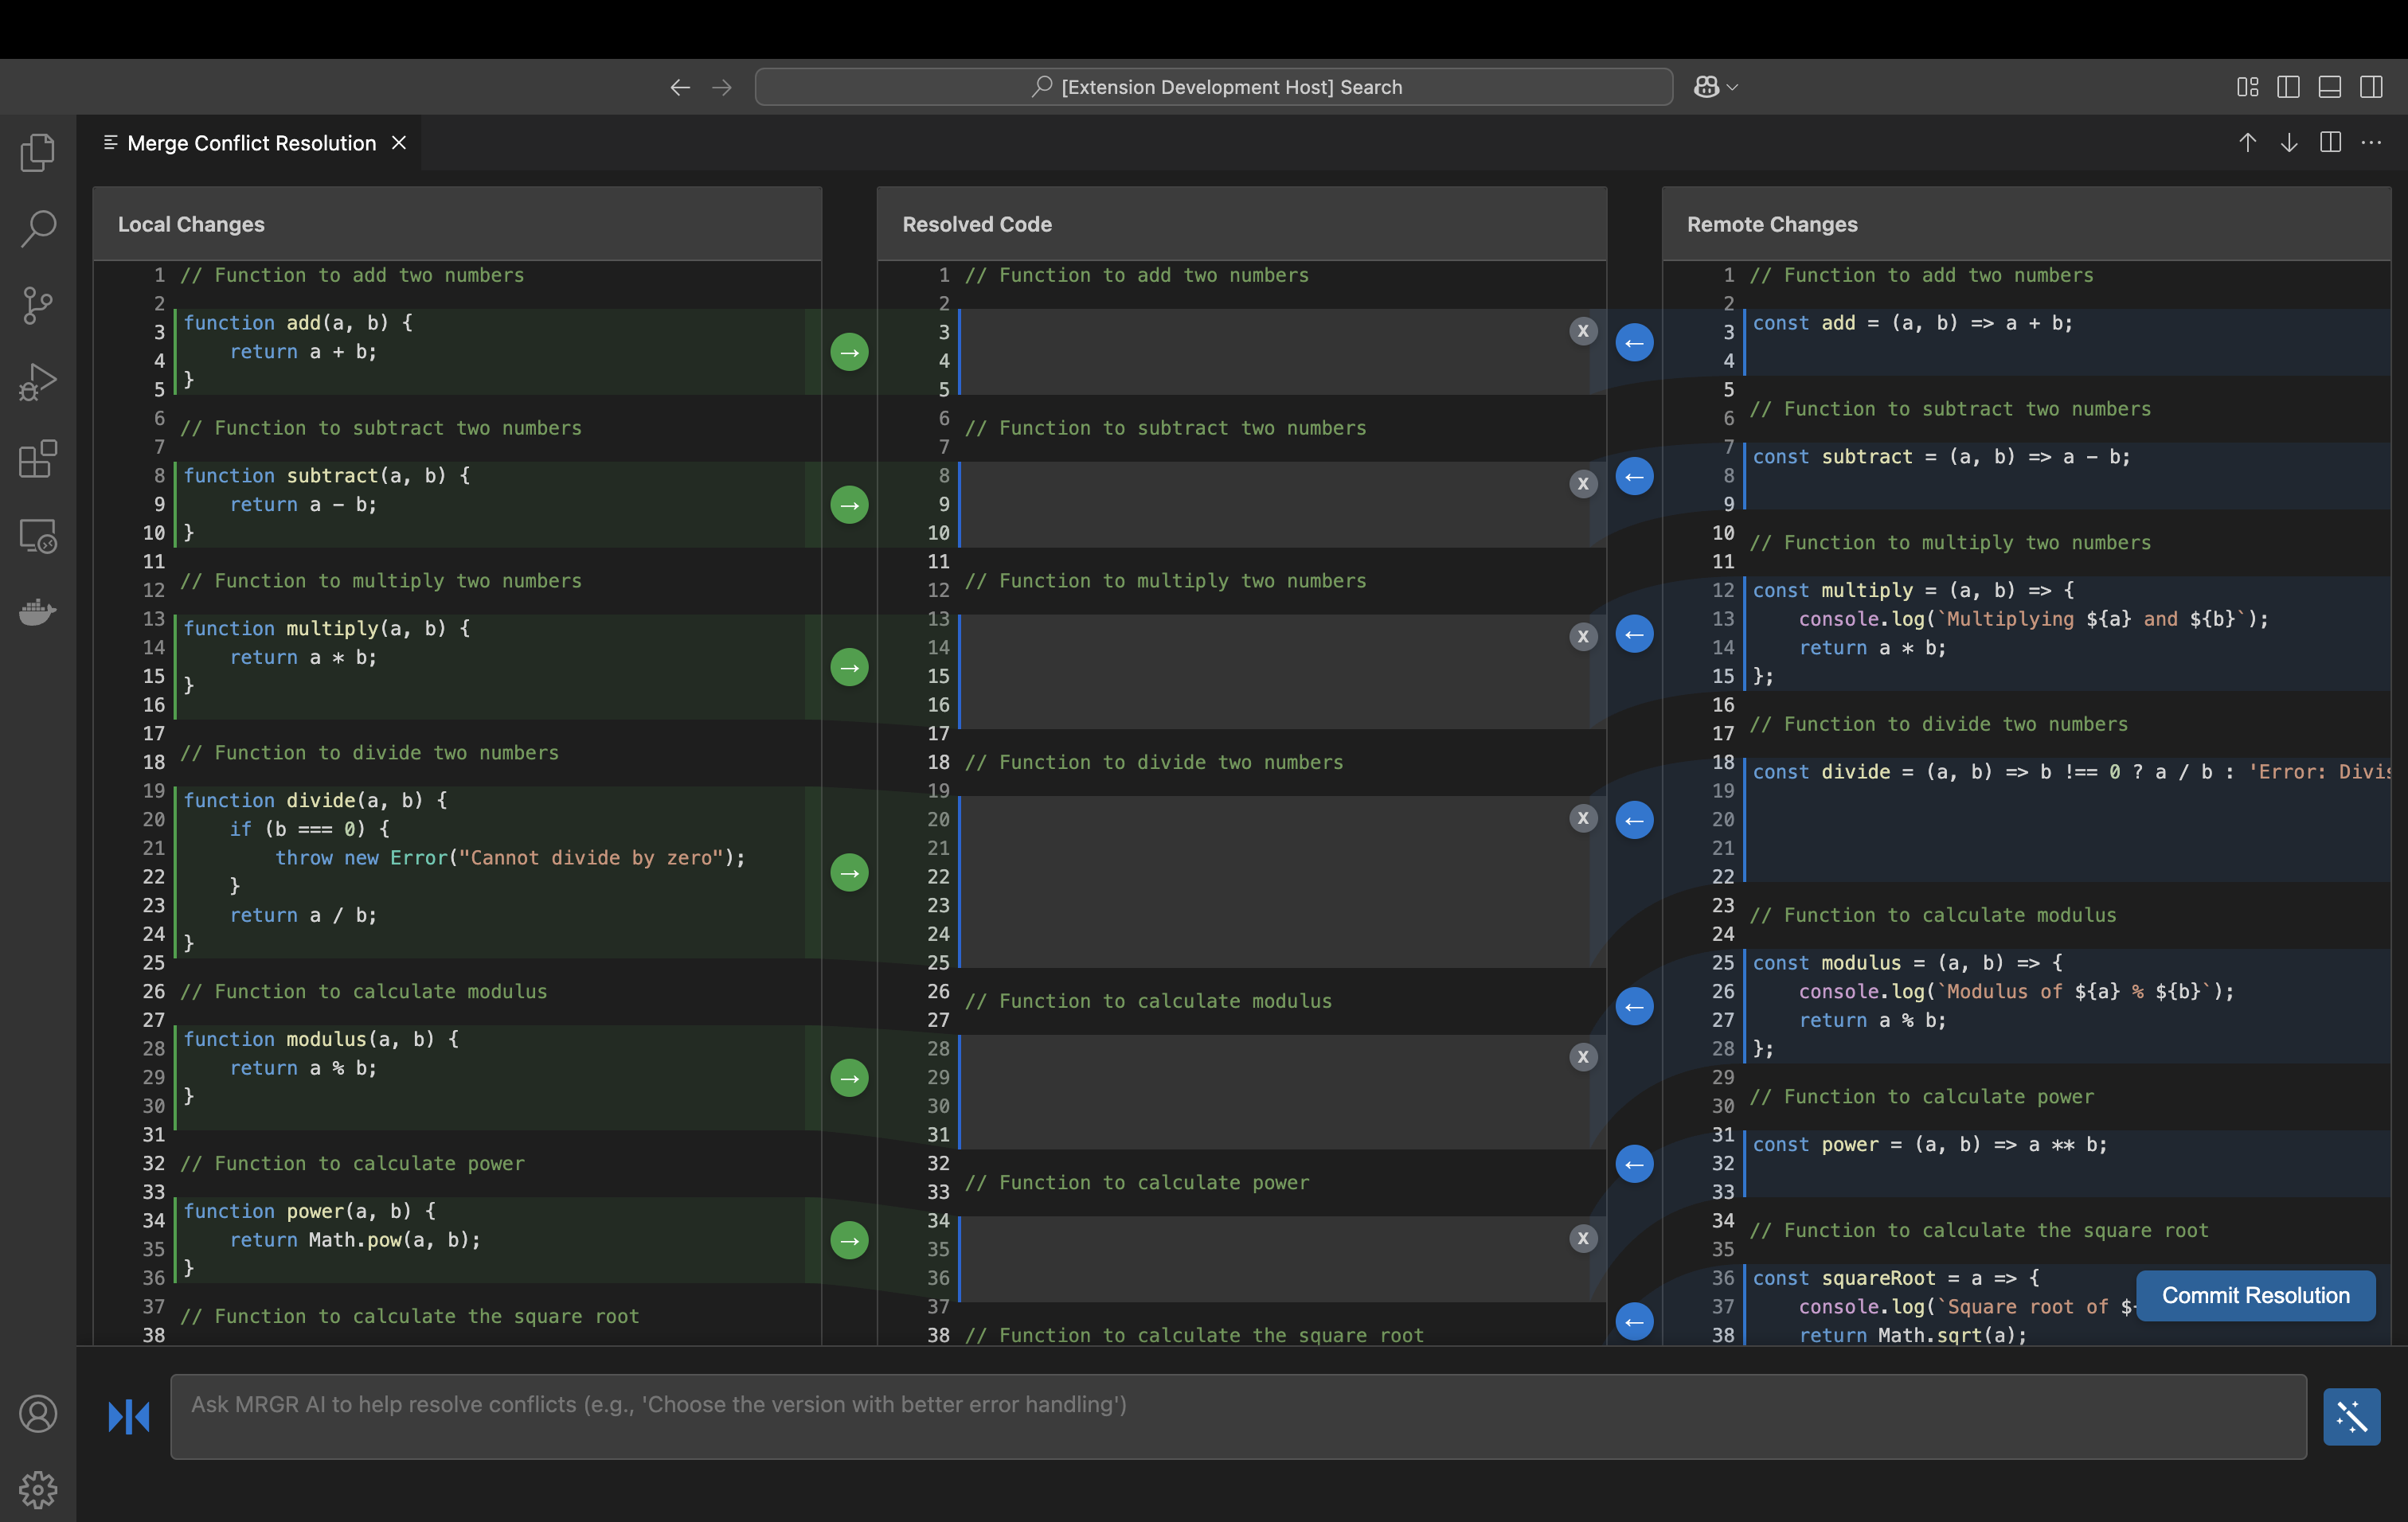Open the Docker sidebar view
2408x1522 pixels.
[x=37, y=611]
